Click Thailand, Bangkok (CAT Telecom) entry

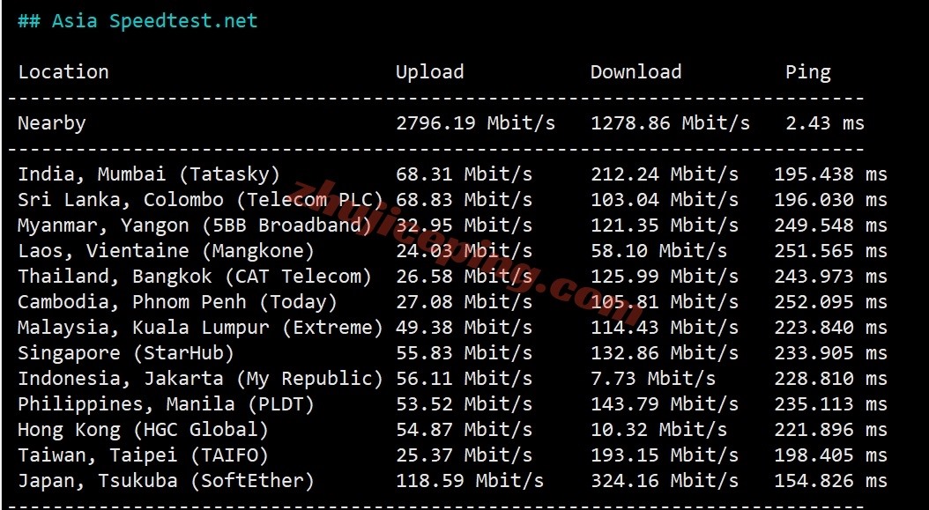[195, 277]
